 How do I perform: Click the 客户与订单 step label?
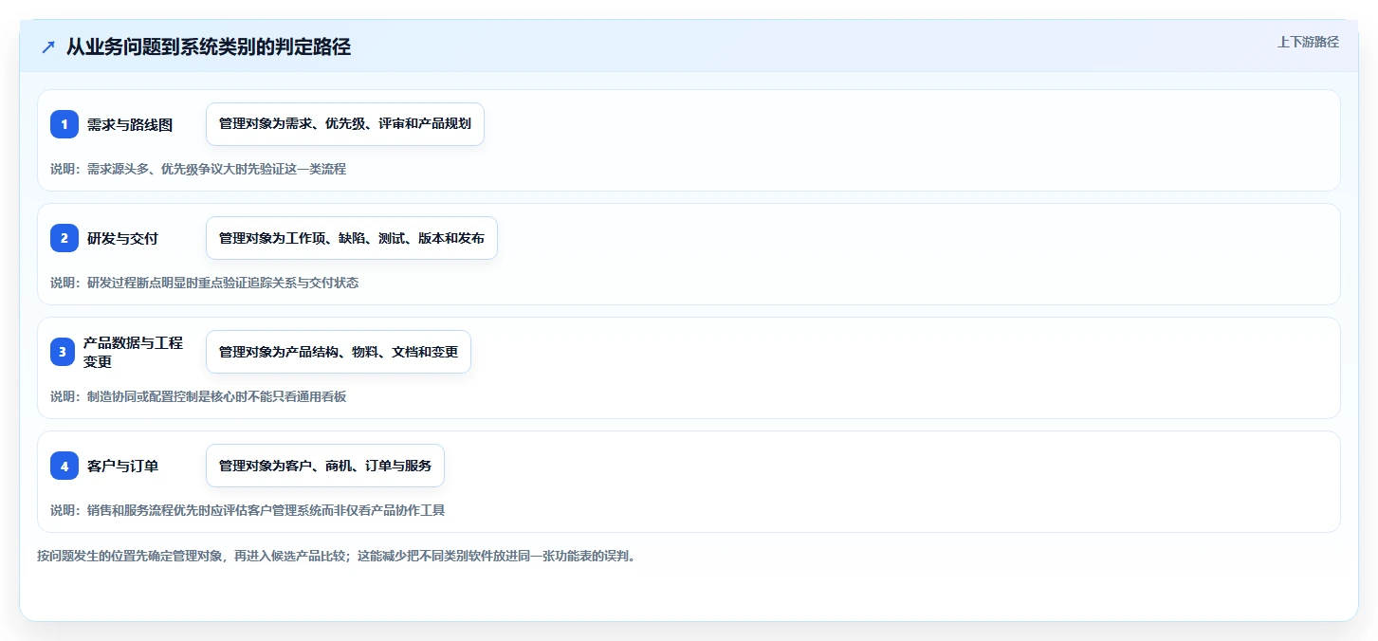click(122, 466)
